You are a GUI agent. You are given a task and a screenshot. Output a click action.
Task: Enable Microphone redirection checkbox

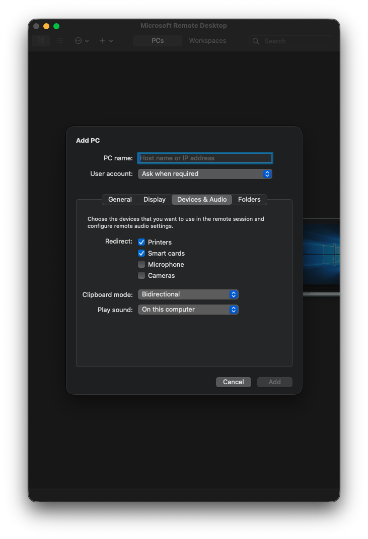pos(141,264)
